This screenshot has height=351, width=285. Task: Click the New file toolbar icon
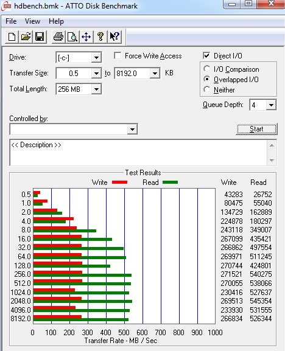pos(12,36)
